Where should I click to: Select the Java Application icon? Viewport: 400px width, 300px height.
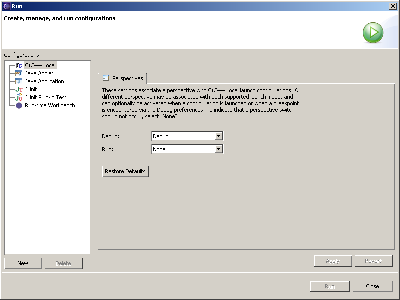click(19, 81)
